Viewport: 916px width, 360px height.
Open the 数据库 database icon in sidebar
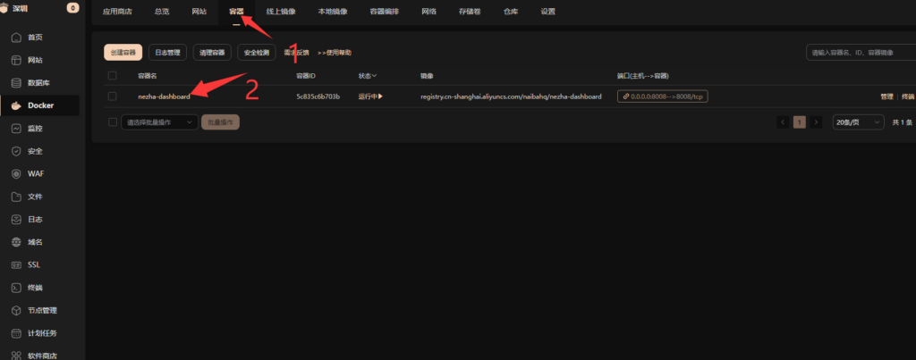pyautogui.click(x=16, y=83)
